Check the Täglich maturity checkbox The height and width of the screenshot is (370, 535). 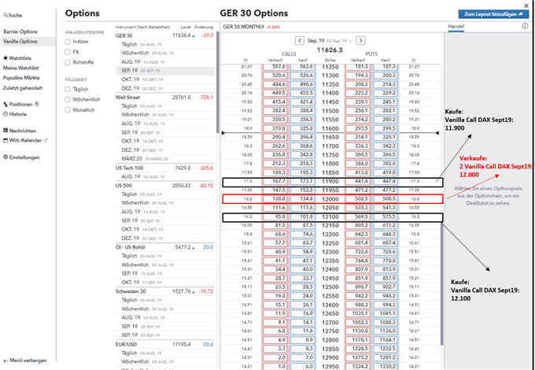point(68,89)
